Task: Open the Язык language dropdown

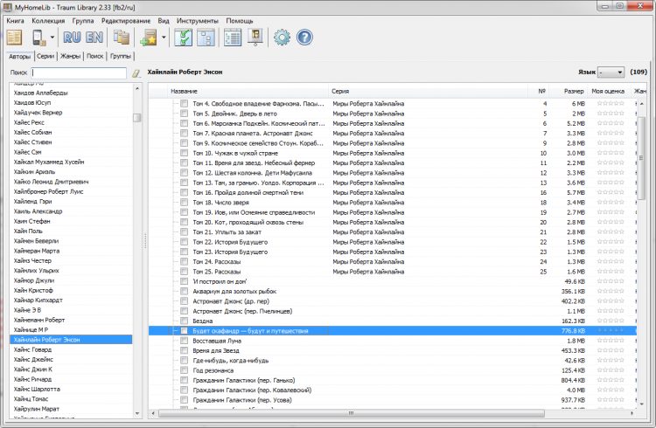Action: (x=611, y=72)
